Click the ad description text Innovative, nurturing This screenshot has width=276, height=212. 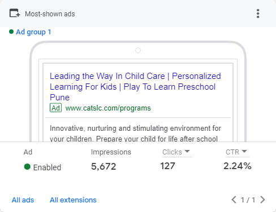[x=135, y=134]
